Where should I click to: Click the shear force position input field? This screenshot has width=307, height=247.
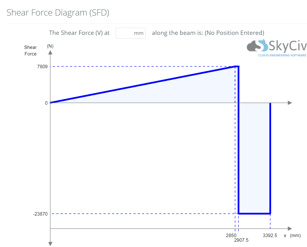coord(130,33)
